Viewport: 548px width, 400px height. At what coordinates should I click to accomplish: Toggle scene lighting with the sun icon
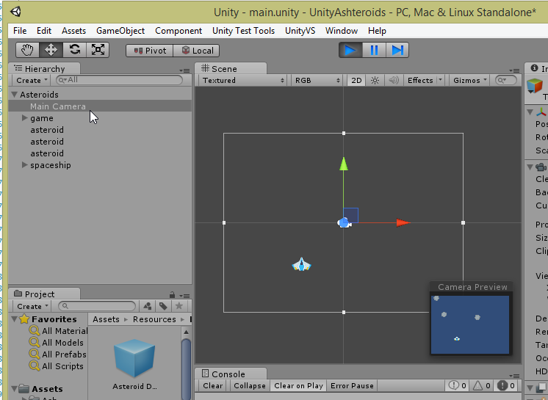[375, 81]
